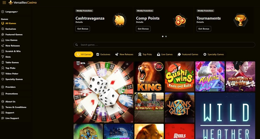The width and height of the screenshot is (260, 139).
Task: Click the Video Poker sidebar icon
Action: click(3, 73)
